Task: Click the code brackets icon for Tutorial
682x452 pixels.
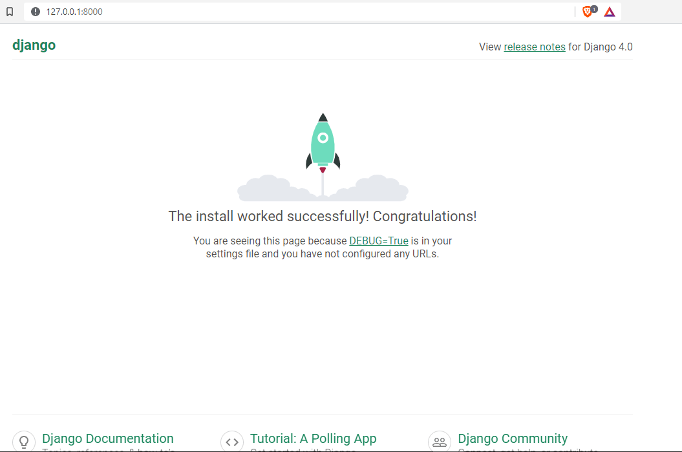Action: pos(232,442)
